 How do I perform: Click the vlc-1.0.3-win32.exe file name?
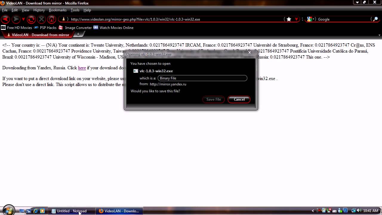coord(156,71)
